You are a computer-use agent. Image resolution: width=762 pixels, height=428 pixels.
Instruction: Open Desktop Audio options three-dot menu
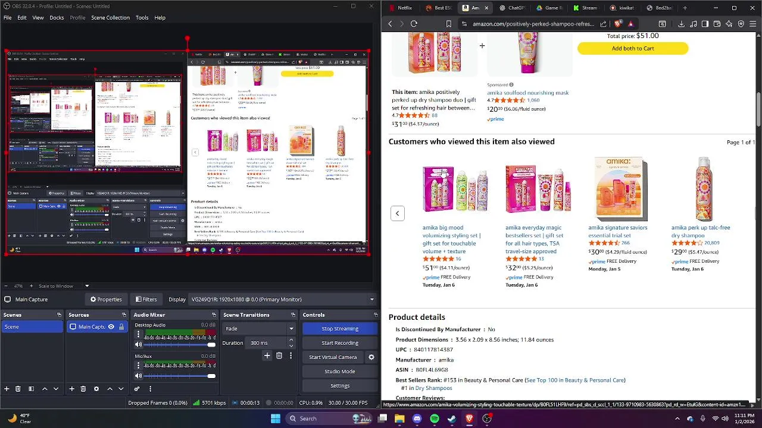coord(138,335)
